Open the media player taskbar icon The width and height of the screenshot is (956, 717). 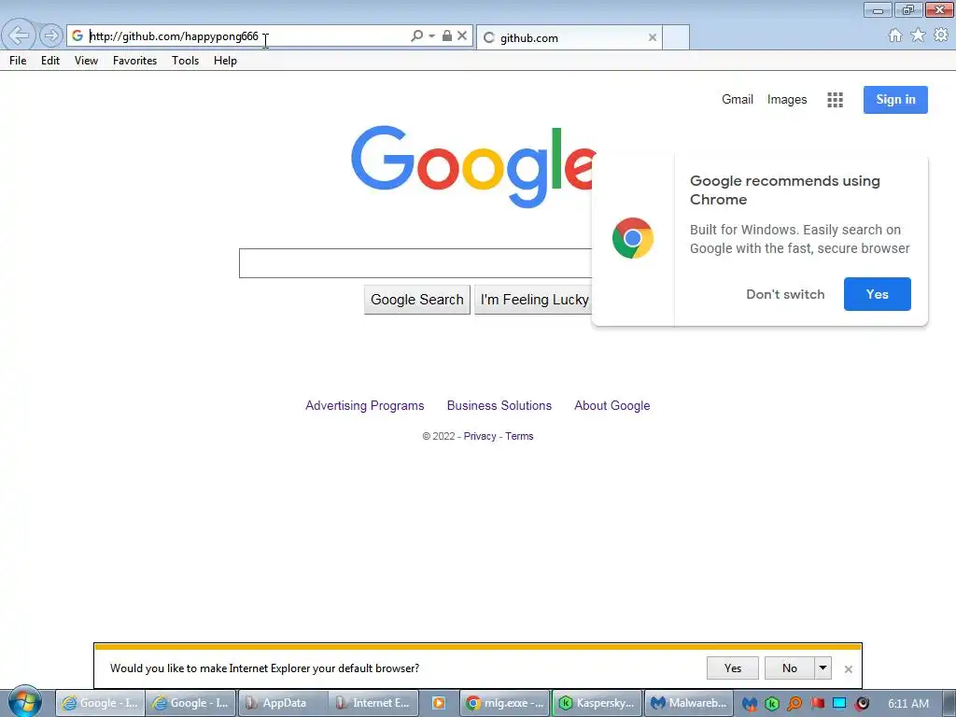pos(439,703)
